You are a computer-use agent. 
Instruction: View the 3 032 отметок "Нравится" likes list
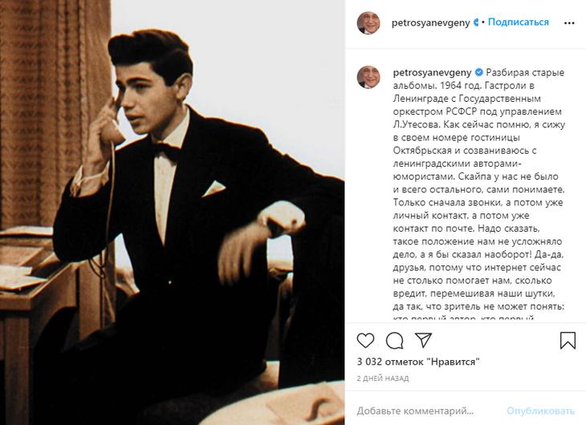(417, 362)
